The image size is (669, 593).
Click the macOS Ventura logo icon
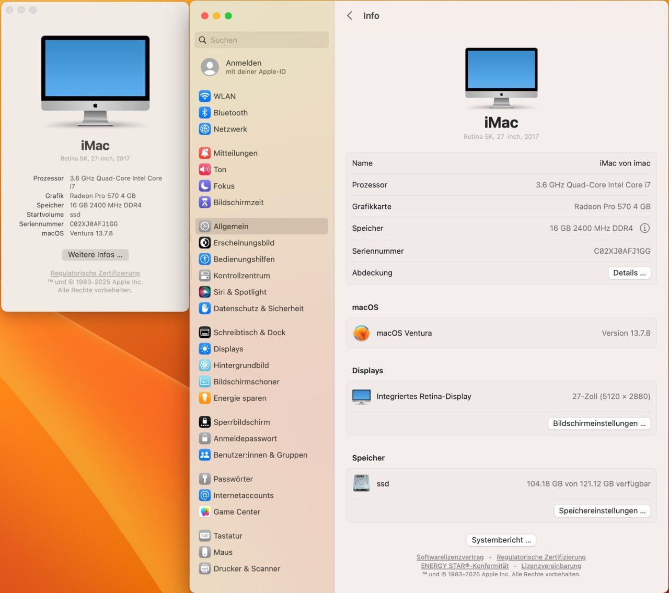361,333
